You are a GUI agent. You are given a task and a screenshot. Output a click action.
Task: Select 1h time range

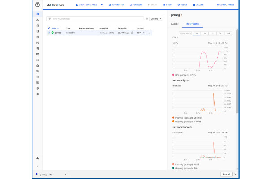(197, 34)
